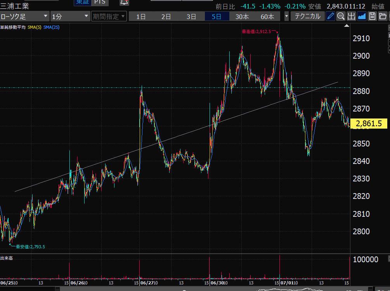390x291 pixels.
Task: Open the テクニカル indicators button
Action: point(307,16)
